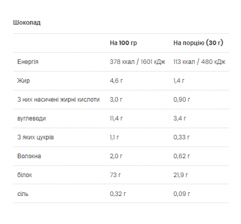Click the З яких цукрів label
The width and height of the screenshot is (241, 224).
click(35, 137)
